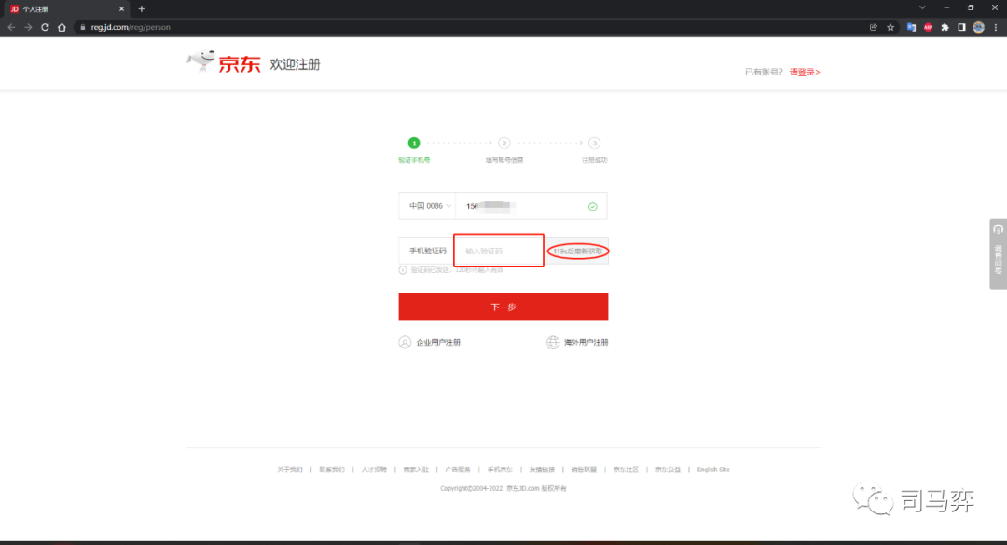The width and height of the screenshot is (1007, 545).
Task: Open 海外用户注册 link
Action: point(586,342)
